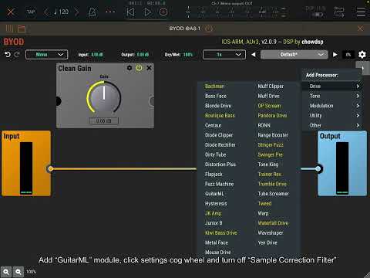
Task: Zoom out with magnifier minus
Action: point(18,272)
